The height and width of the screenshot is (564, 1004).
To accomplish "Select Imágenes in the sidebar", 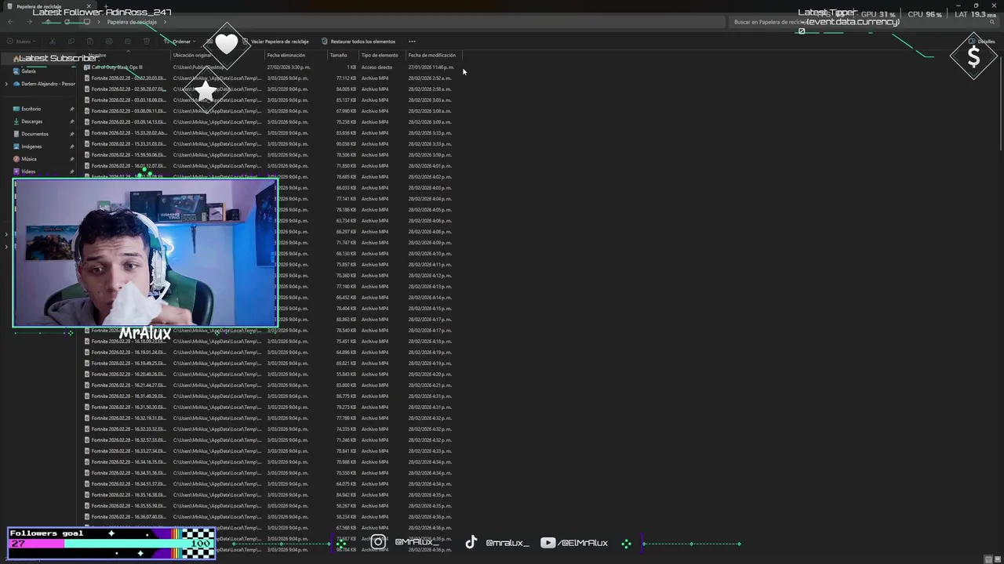I will point(31,146).
